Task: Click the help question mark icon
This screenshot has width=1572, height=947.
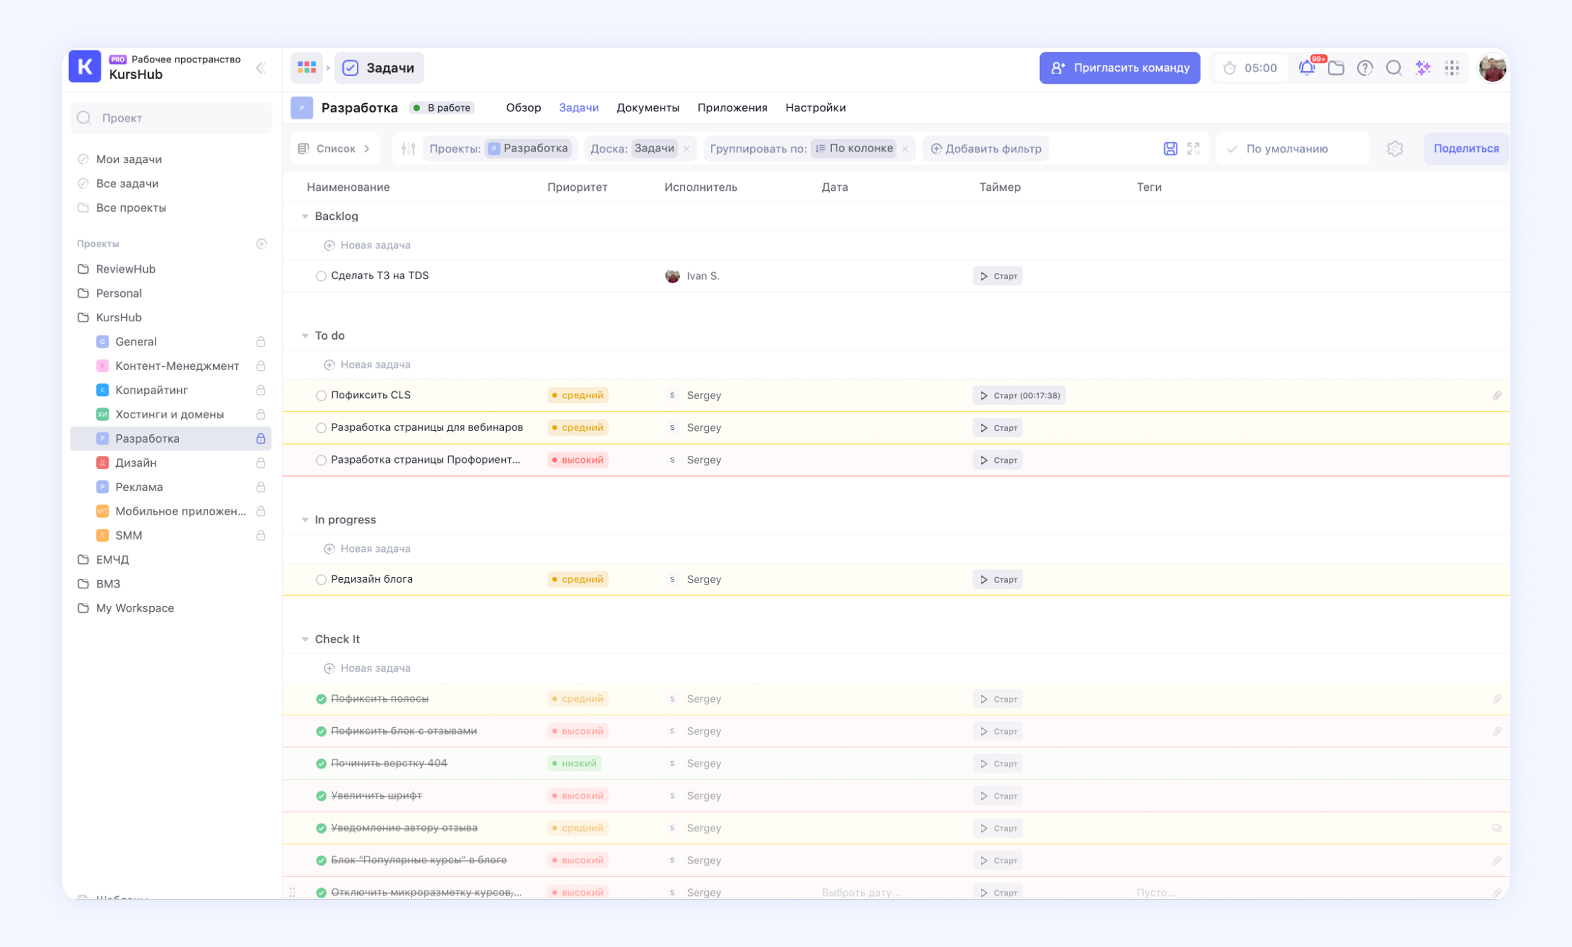Action: (1365, 68)
